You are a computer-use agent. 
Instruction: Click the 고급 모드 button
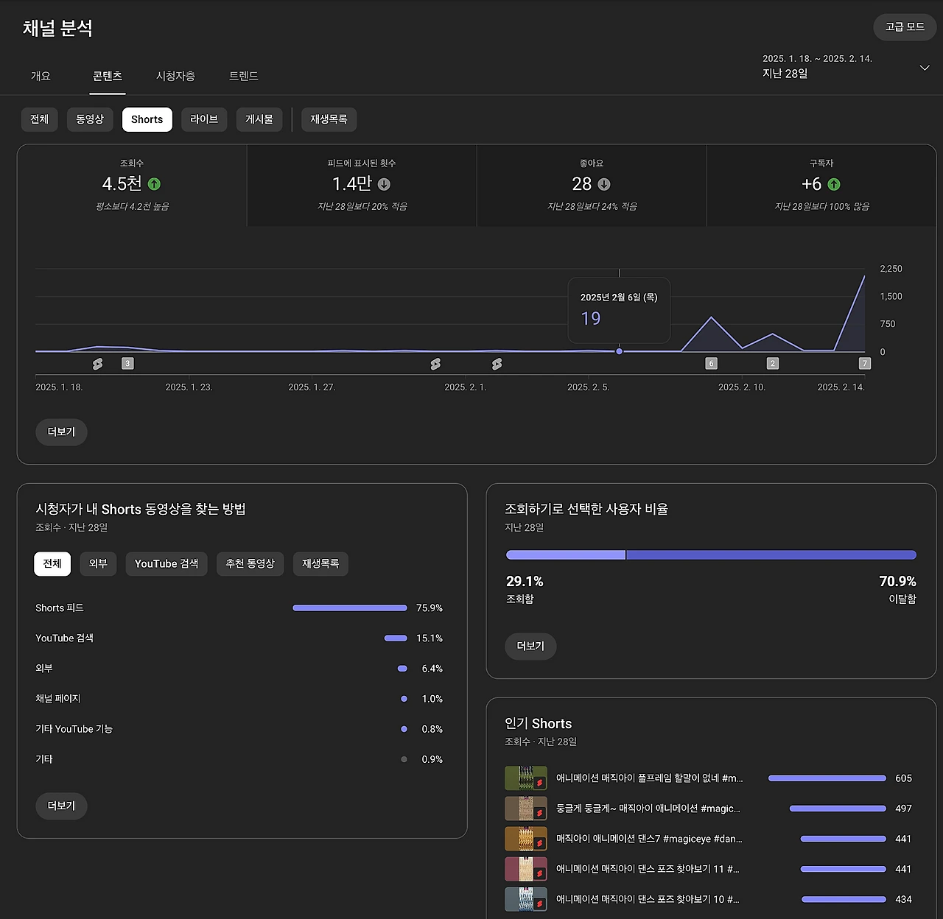[x=905, y=27]
